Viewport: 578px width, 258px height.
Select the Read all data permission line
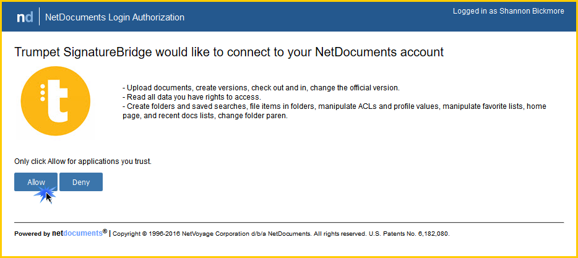pos(192,97)
